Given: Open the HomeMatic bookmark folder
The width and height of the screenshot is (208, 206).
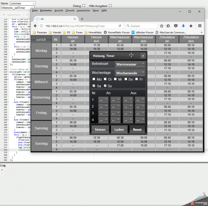Looking at the screenshot, I should point(93,32).
